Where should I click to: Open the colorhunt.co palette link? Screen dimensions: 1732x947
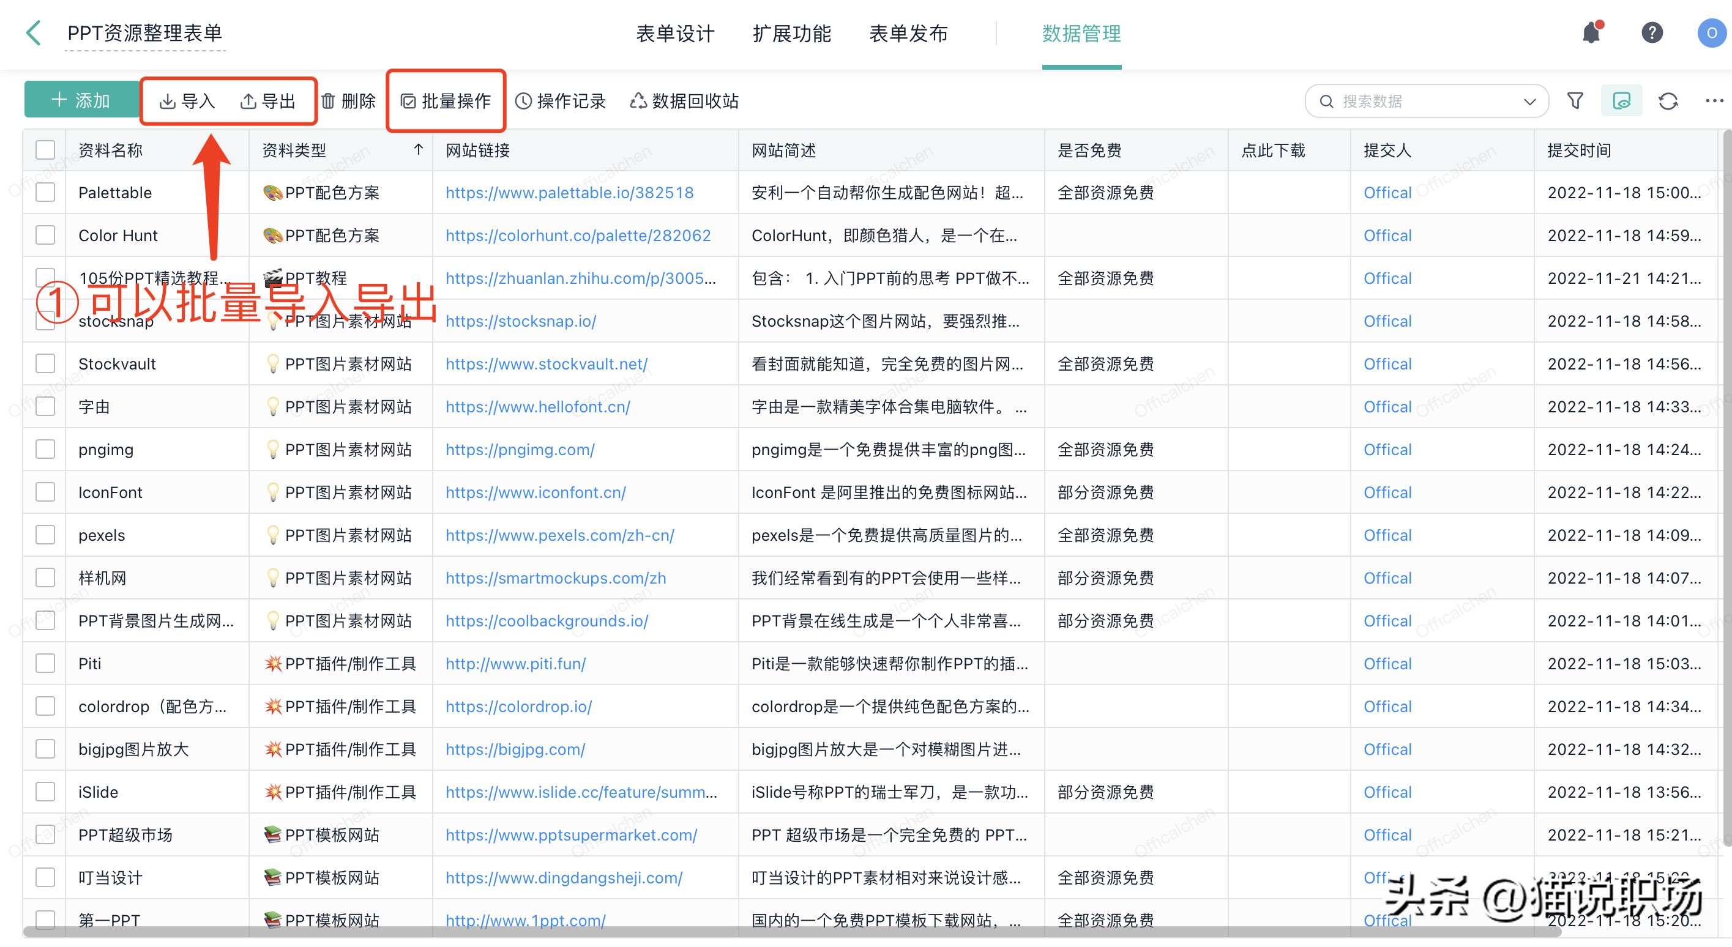(578, 236)
